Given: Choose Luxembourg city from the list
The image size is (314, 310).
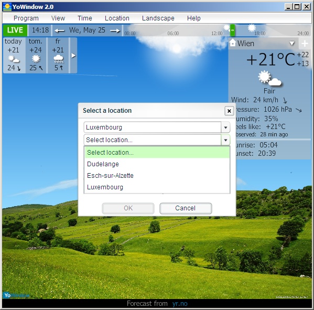Looking at the screenshot, I should tap(157, 187).
